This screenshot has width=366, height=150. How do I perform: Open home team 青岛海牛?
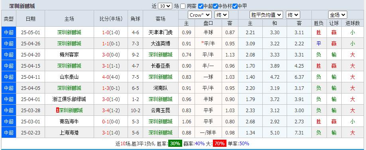tap(69, 122)
